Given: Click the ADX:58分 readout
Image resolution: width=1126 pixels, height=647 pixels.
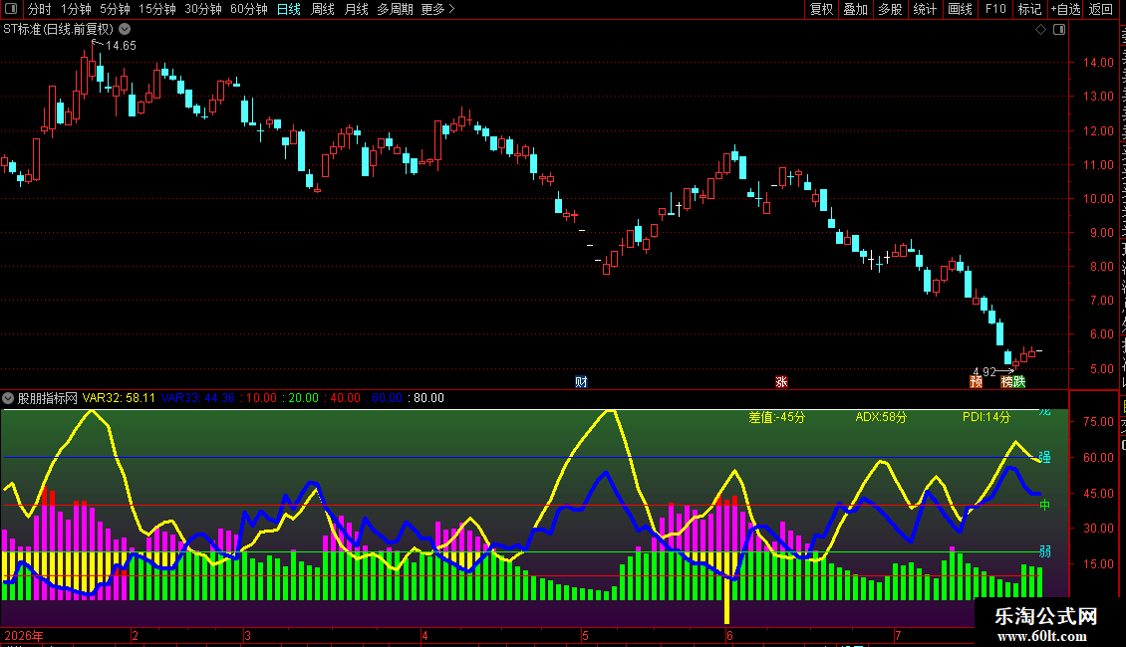Looking at the screenshot, I should (x=881, y=417).
